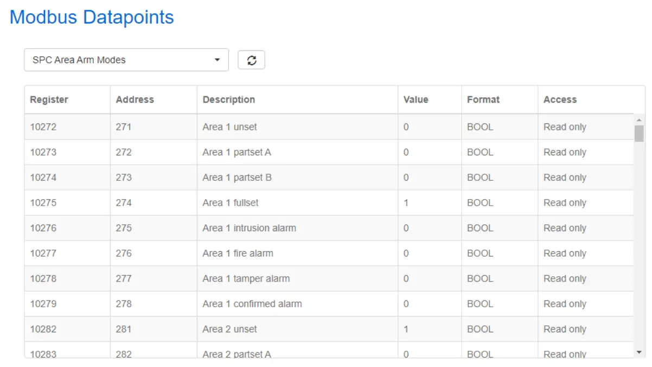This screenshot has width=652, height=367.
Task: Click the Register column header
Action: coord(49,100)
